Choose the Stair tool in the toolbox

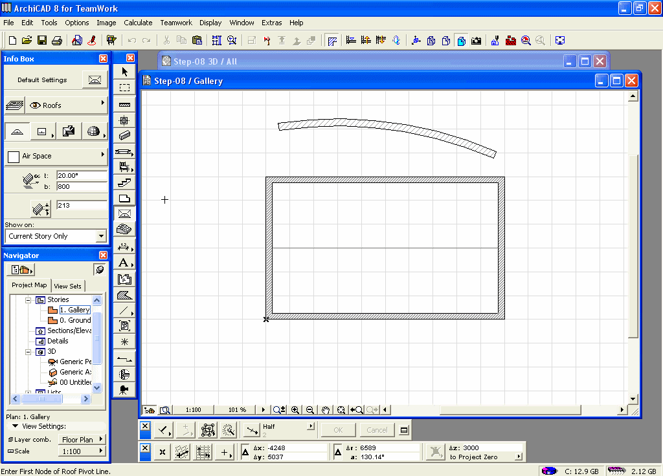(x=124, y=183)
